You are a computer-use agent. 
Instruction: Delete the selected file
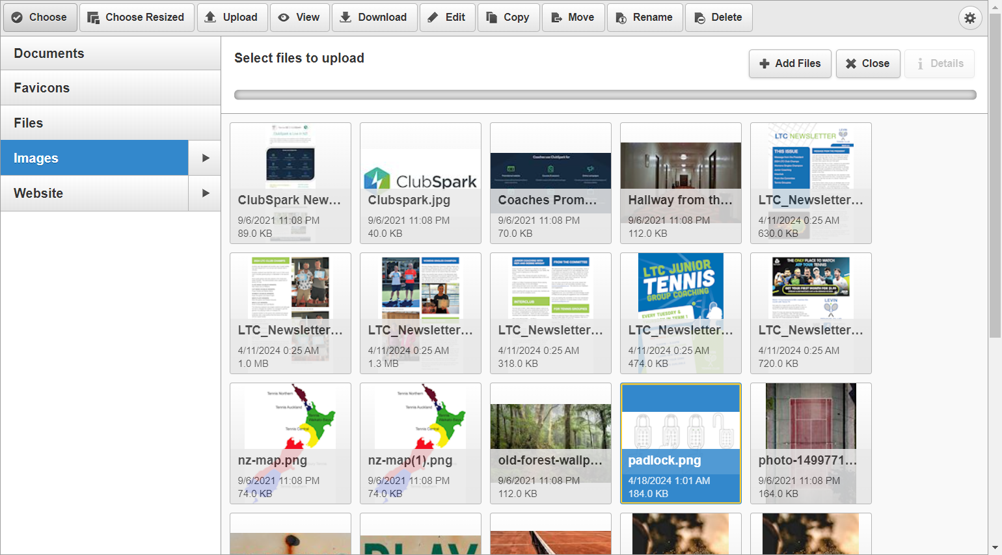(719, 18)
